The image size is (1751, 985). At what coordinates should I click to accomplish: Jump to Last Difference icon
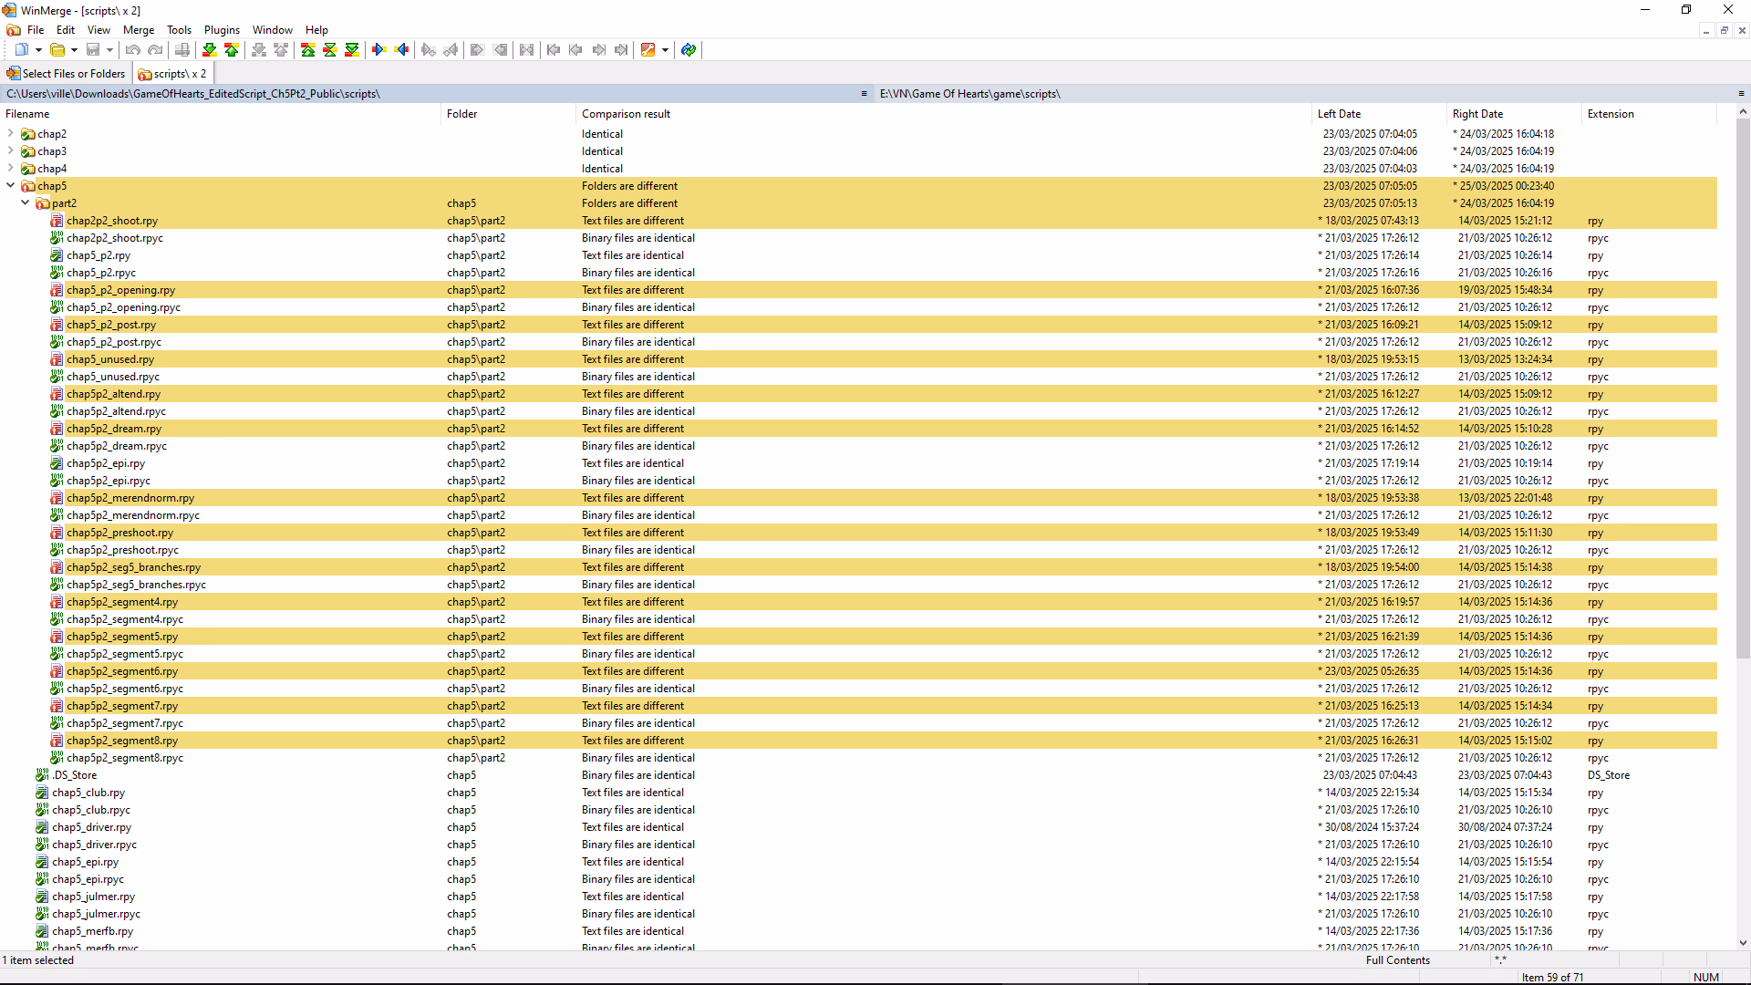point(352,50)
